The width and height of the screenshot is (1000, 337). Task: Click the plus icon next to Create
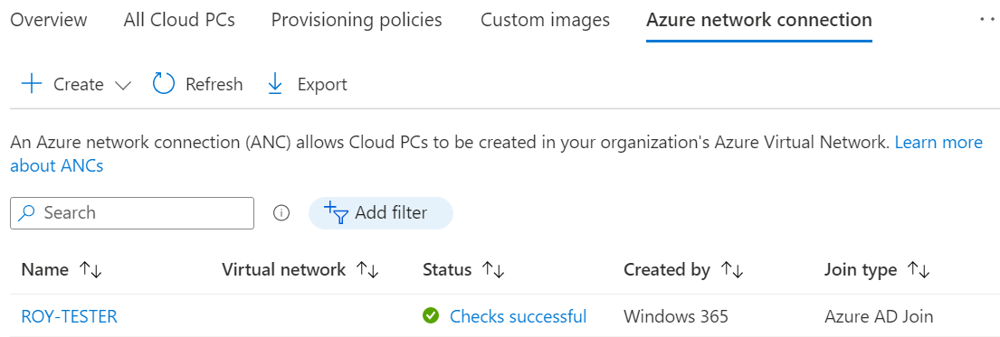32,84
